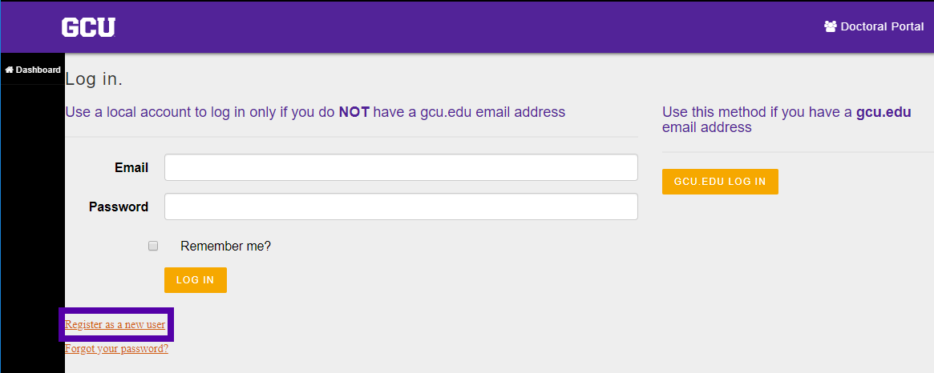Click the Doctoral Portal people icon
The width and height of the screenshot is (934, 373).
831,26
